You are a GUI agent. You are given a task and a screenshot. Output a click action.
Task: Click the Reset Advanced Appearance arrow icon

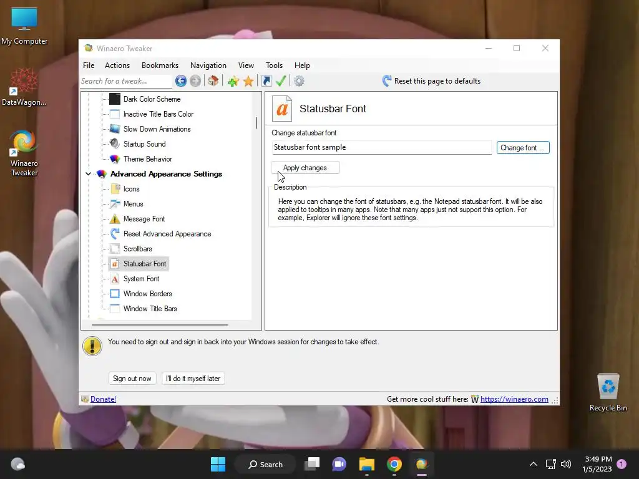point(115,234)
